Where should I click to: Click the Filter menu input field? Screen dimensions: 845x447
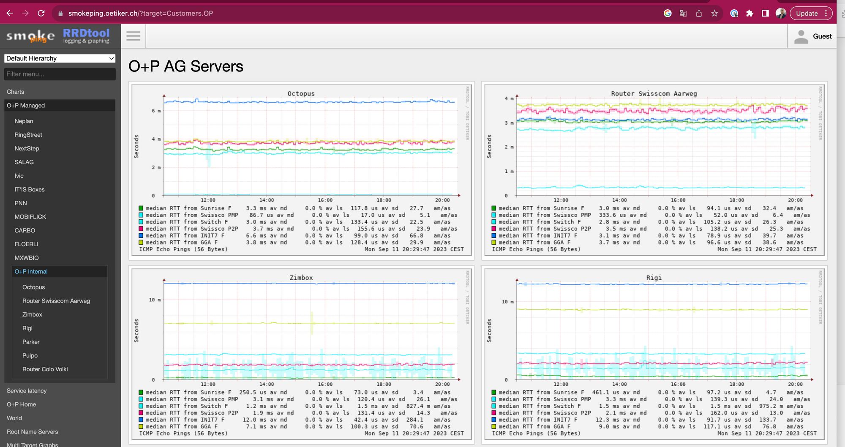pyautogui.click(x=60, y=74)
